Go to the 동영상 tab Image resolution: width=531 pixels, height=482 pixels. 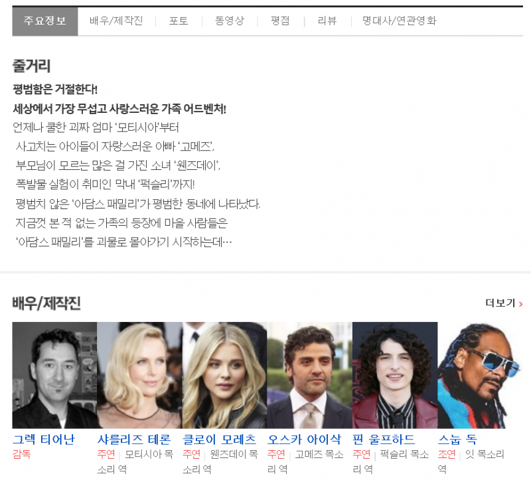pyautogui.click(x=230, y=21)
